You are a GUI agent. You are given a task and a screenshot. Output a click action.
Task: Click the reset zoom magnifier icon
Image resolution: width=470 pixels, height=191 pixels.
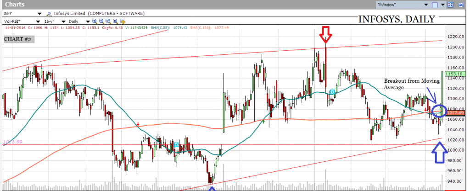coord(115,21)
